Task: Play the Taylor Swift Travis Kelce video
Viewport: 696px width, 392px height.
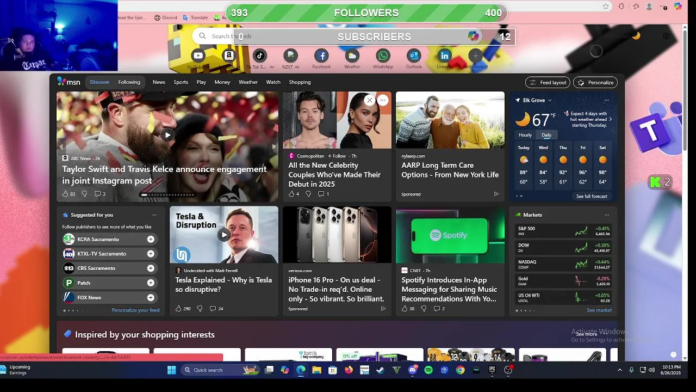Action: click(x=167, y=135)
